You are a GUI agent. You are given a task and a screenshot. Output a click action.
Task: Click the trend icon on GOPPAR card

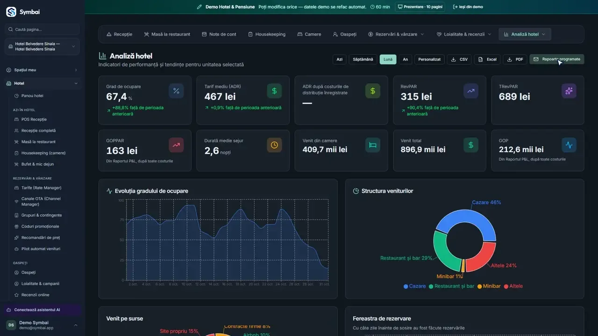(x=176, y=145)
